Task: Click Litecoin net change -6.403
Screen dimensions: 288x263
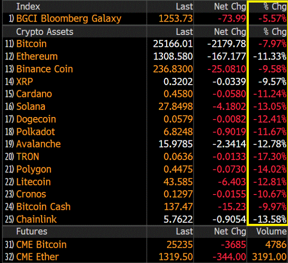Action: [232, 182]
